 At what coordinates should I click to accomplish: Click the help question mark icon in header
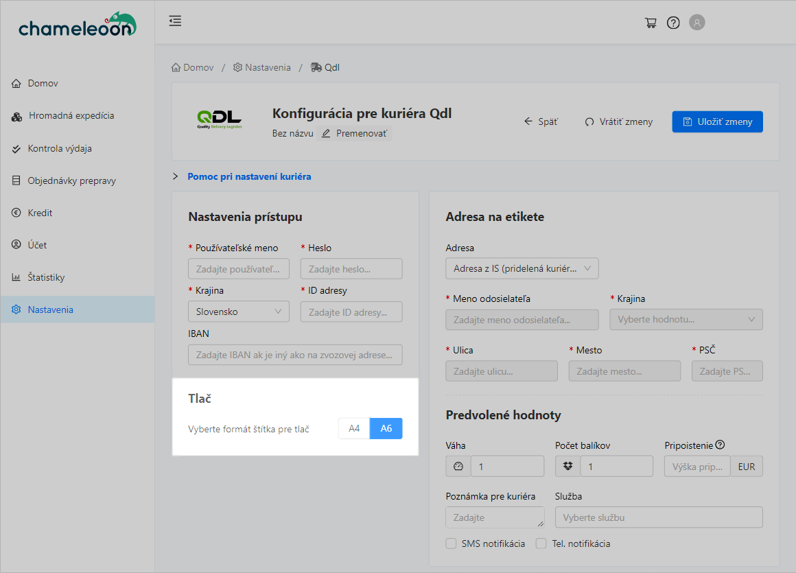click(673, 23)
